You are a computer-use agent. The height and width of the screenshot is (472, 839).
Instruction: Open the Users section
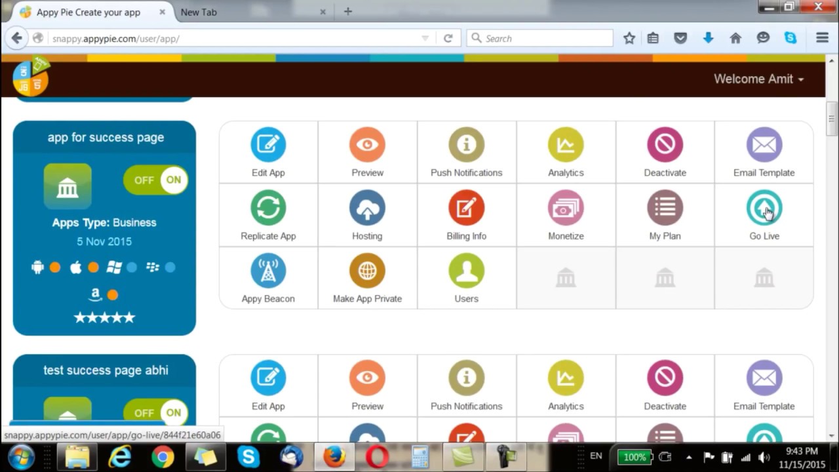pyautogui.click(x=466, y=278)
